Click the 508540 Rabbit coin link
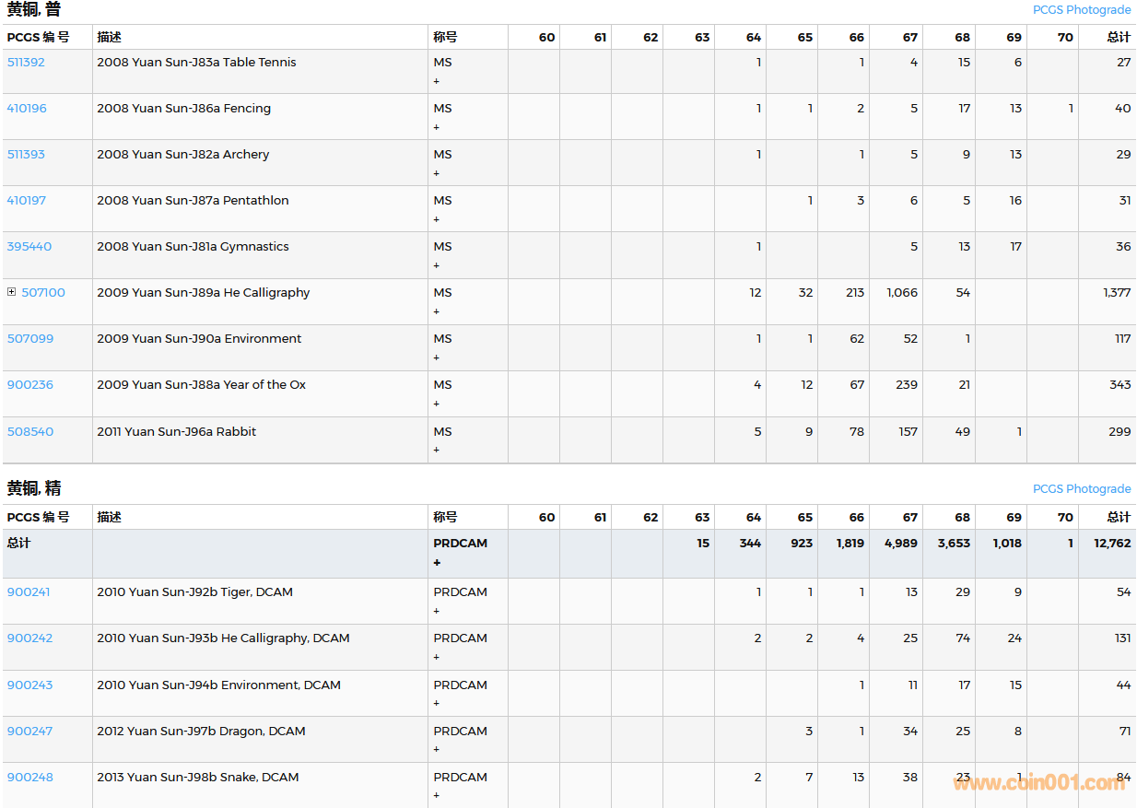 [x=30, y=432]
